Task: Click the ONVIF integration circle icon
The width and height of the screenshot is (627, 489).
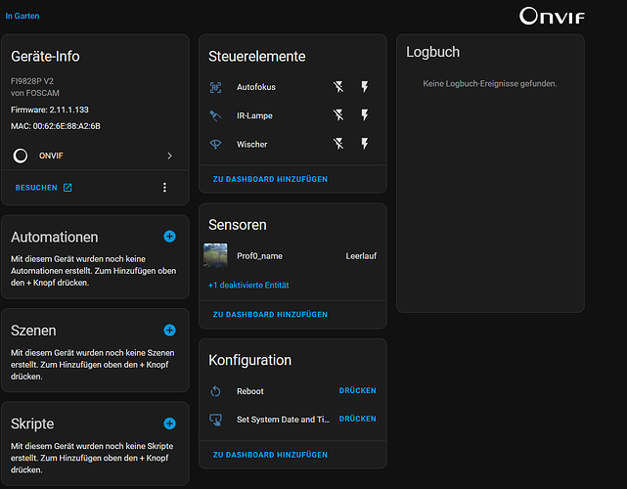Action: (x=21, y=156)
